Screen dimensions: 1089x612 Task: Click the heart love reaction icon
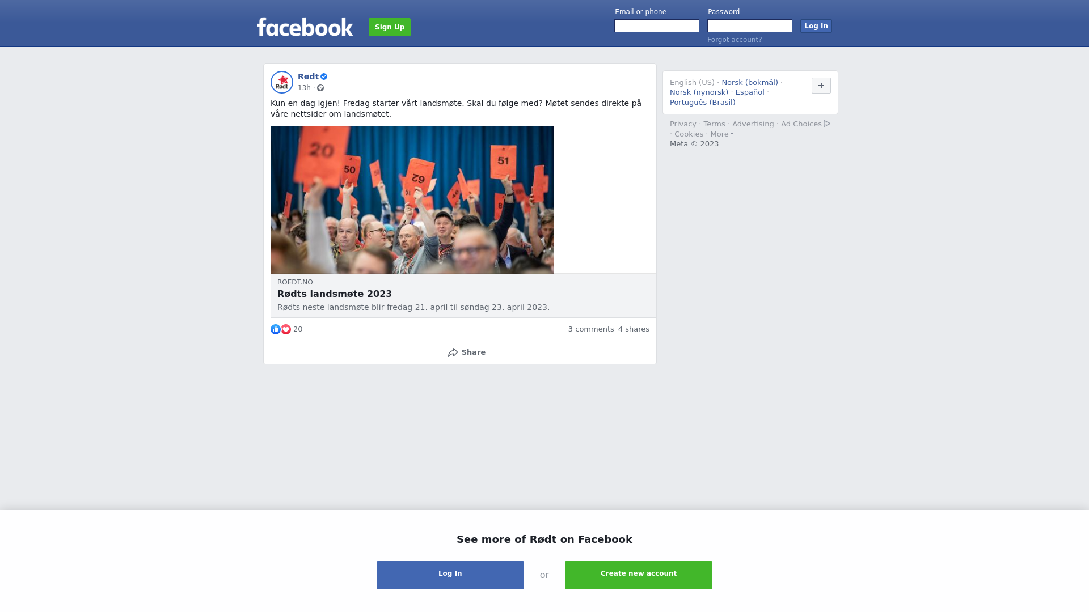point(286,329)
